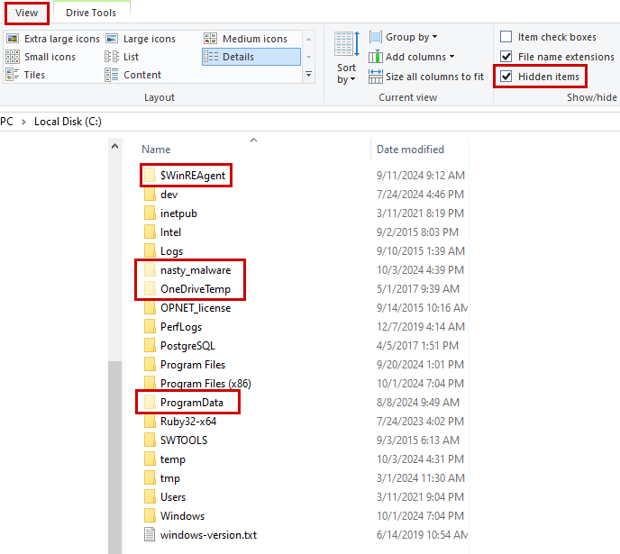Click the Intel folder icon
This screenshot has height=554, width=620.
point(150,232)
